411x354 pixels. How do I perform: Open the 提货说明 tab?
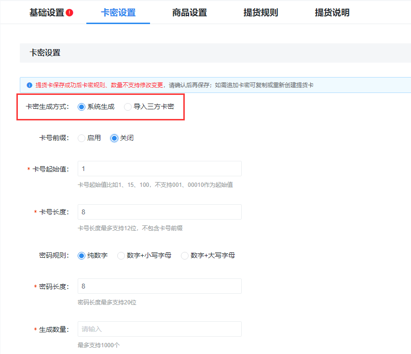pyautogui.click(x=331, y=12)
